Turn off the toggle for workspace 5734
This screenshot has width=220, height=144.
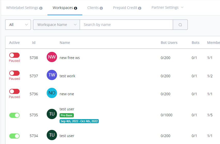click(14, 136)
